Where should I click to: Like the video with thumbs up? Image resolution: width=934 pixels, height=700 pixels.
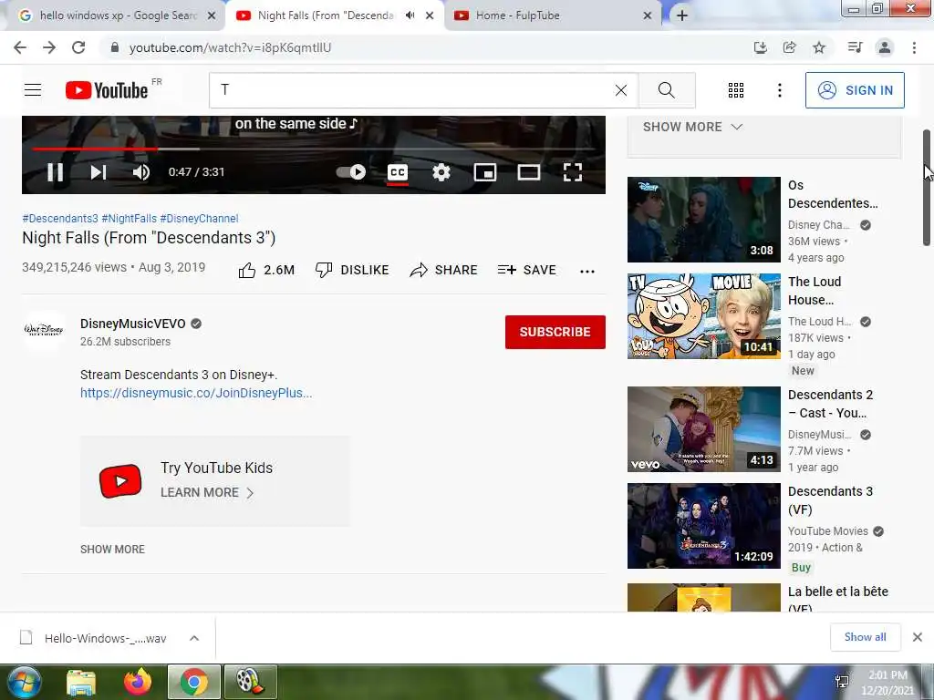point(266,270)
